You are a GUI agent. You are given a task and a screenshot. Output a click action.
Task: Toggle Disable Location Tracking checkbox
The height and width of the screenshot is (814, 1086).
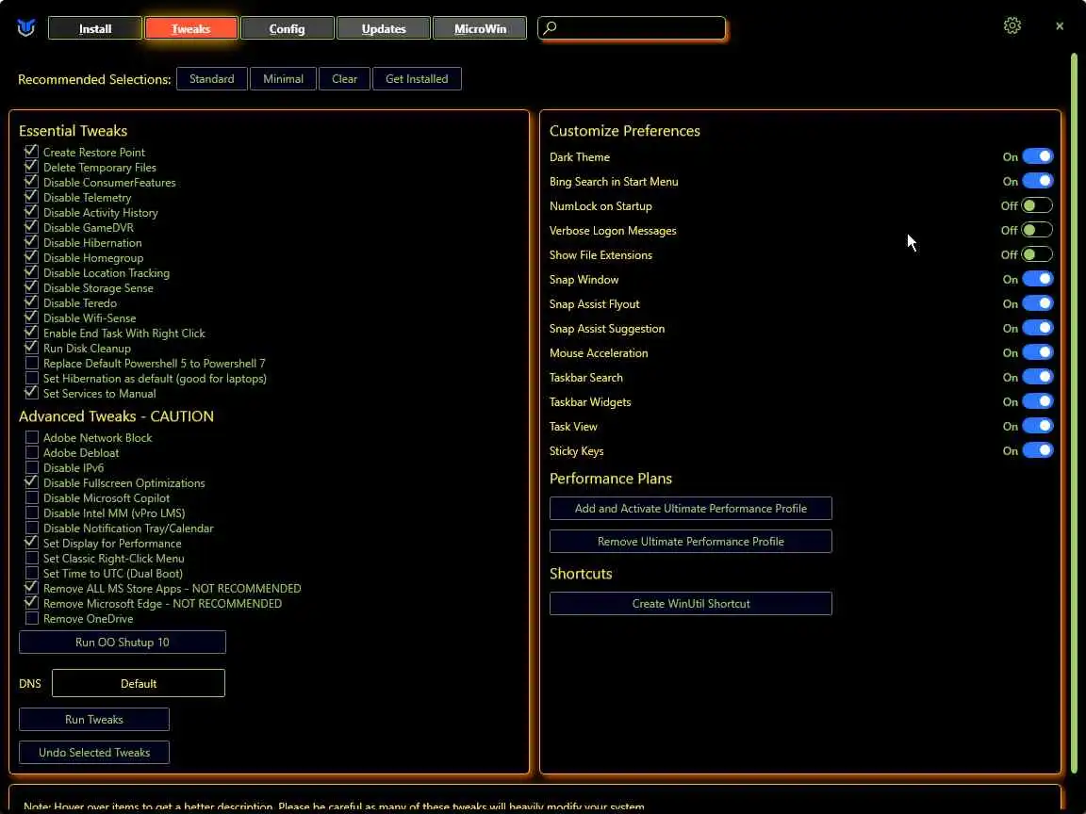click(x=31, y=272)
